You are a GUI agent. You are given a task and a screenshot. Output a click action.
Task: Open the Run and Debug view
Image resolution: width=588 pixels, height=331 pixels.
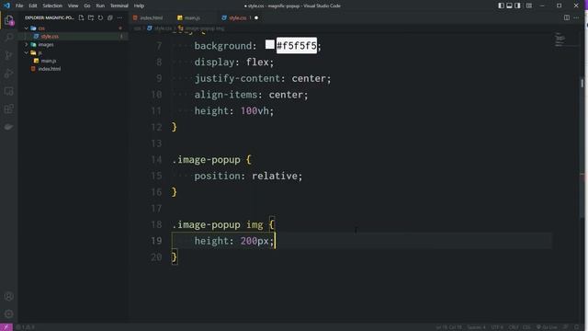pyautogui.click(x=8, y=74)
